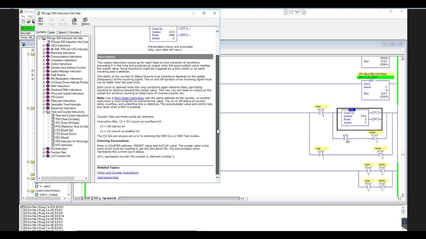
Task: Click the Hide icon in Help toolbar
Action: (x=40, y=20)
